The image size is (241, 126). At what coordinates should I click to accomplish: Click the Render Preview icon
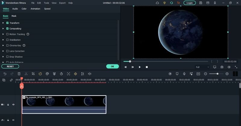170,74
